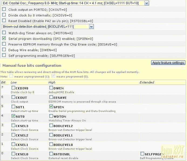Click 'Enable Serial programming and Data Downloading'
Viewport: 187px width, 161px height.
pos(82,111)
